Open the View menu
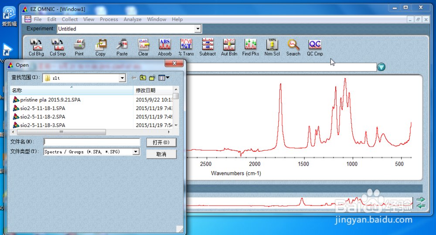The image size is (436, 235). tap(89, 19)
